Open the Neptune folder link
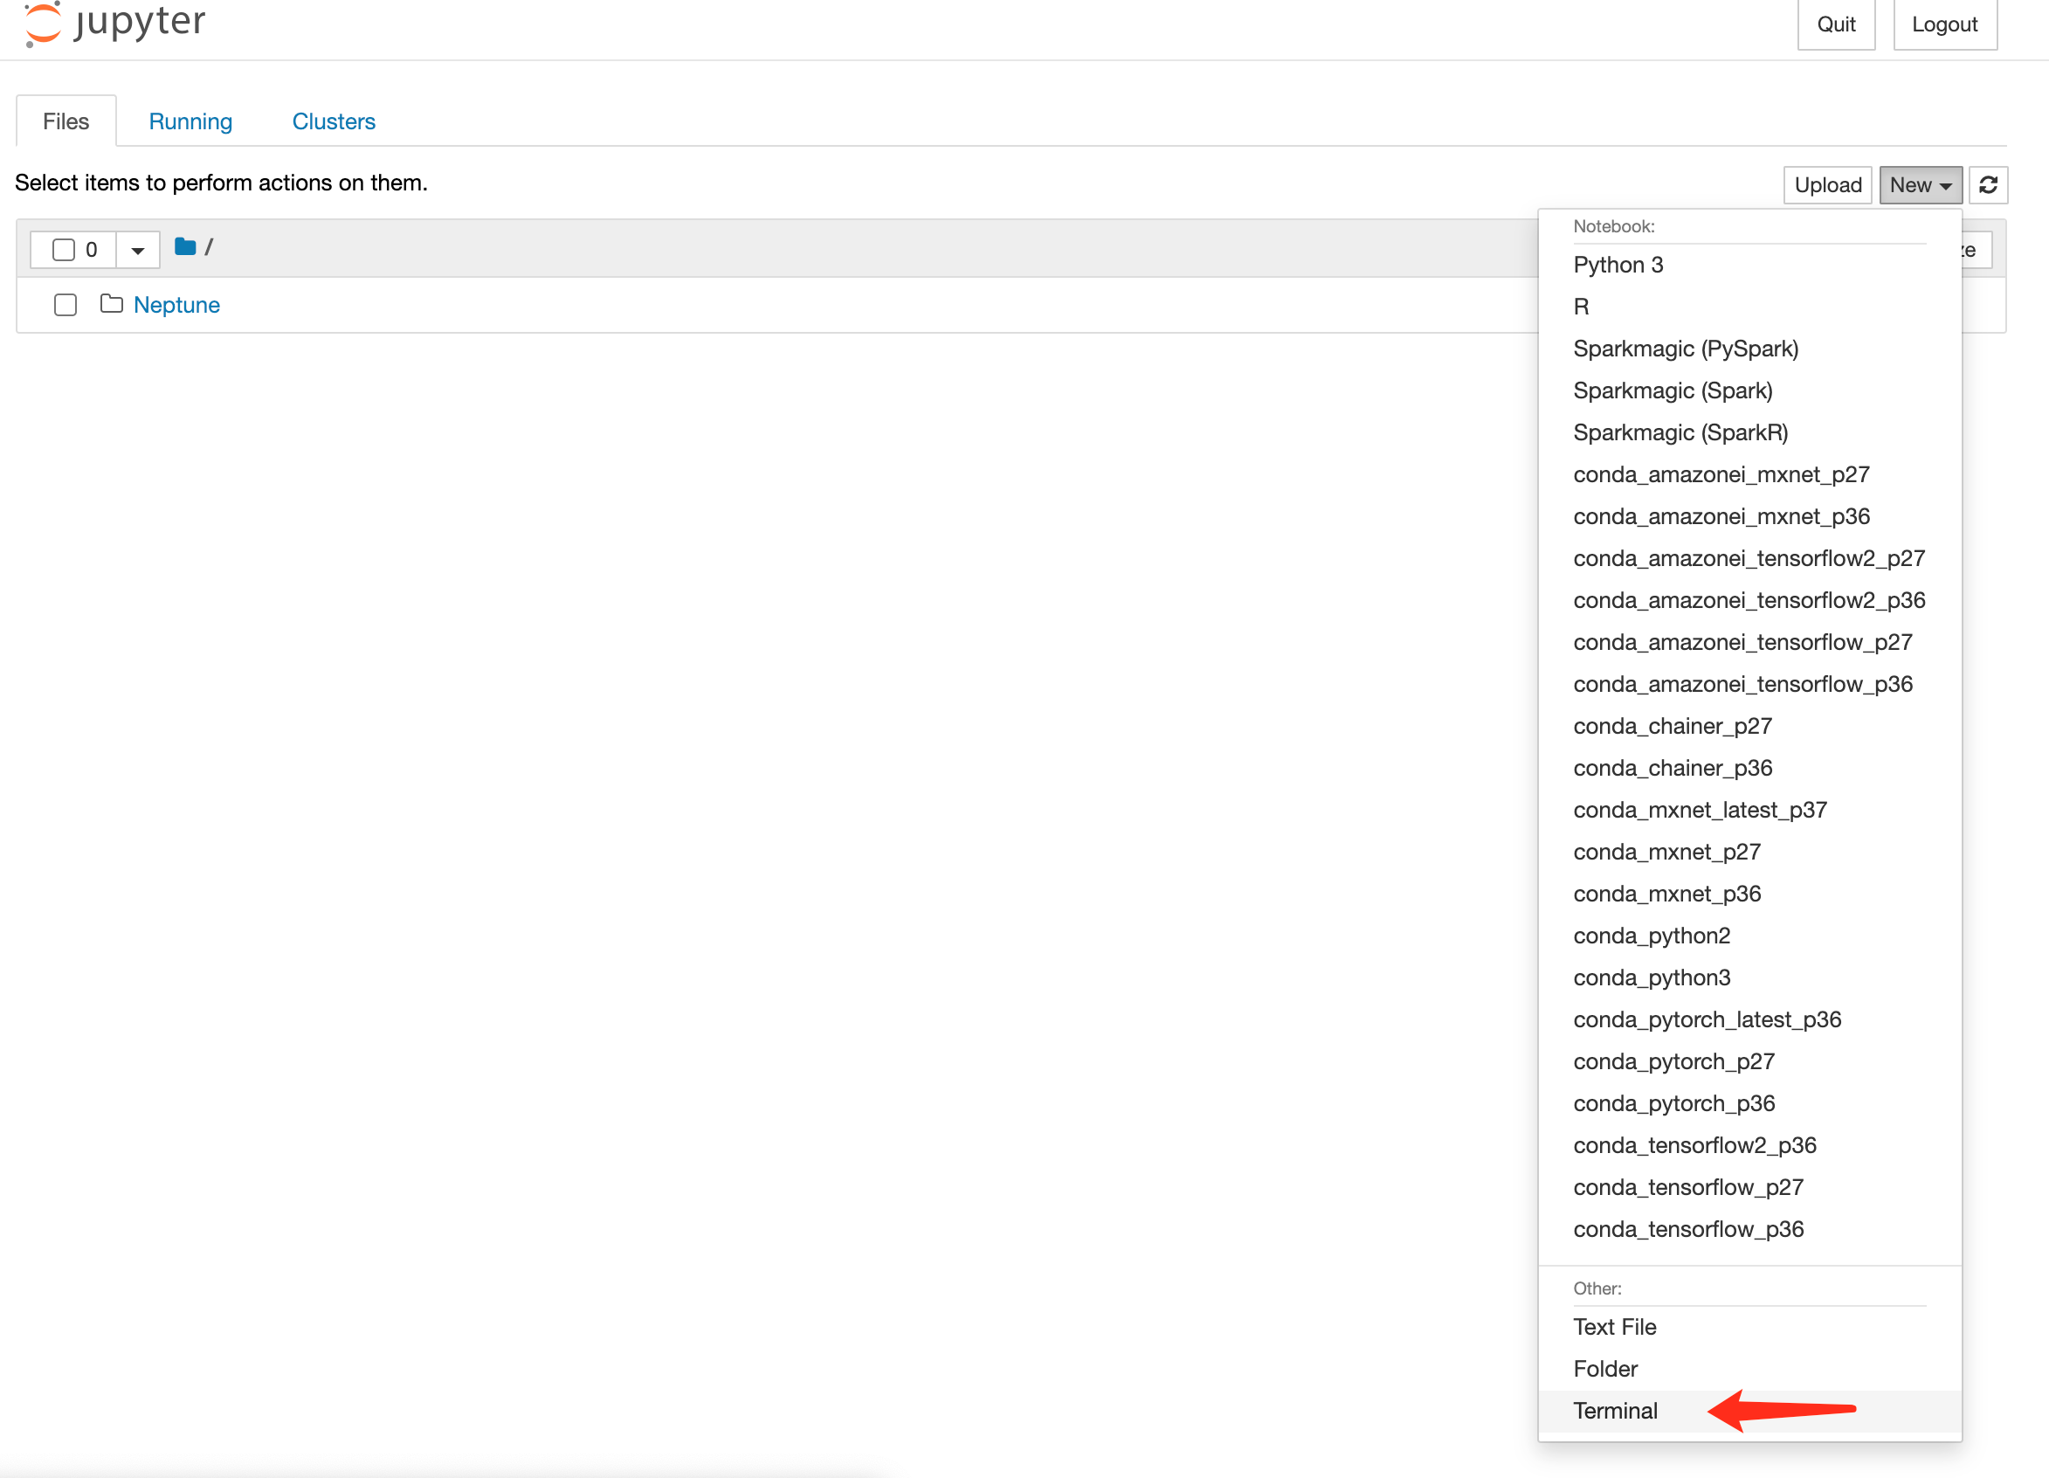The height and width of the screenshot is (1478, 2049). pyautogui.click(x=176, y=305)
